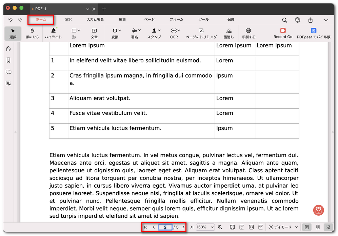Go to the next page arrow
Screen dimensions: 338x236
tap(183, 227)
